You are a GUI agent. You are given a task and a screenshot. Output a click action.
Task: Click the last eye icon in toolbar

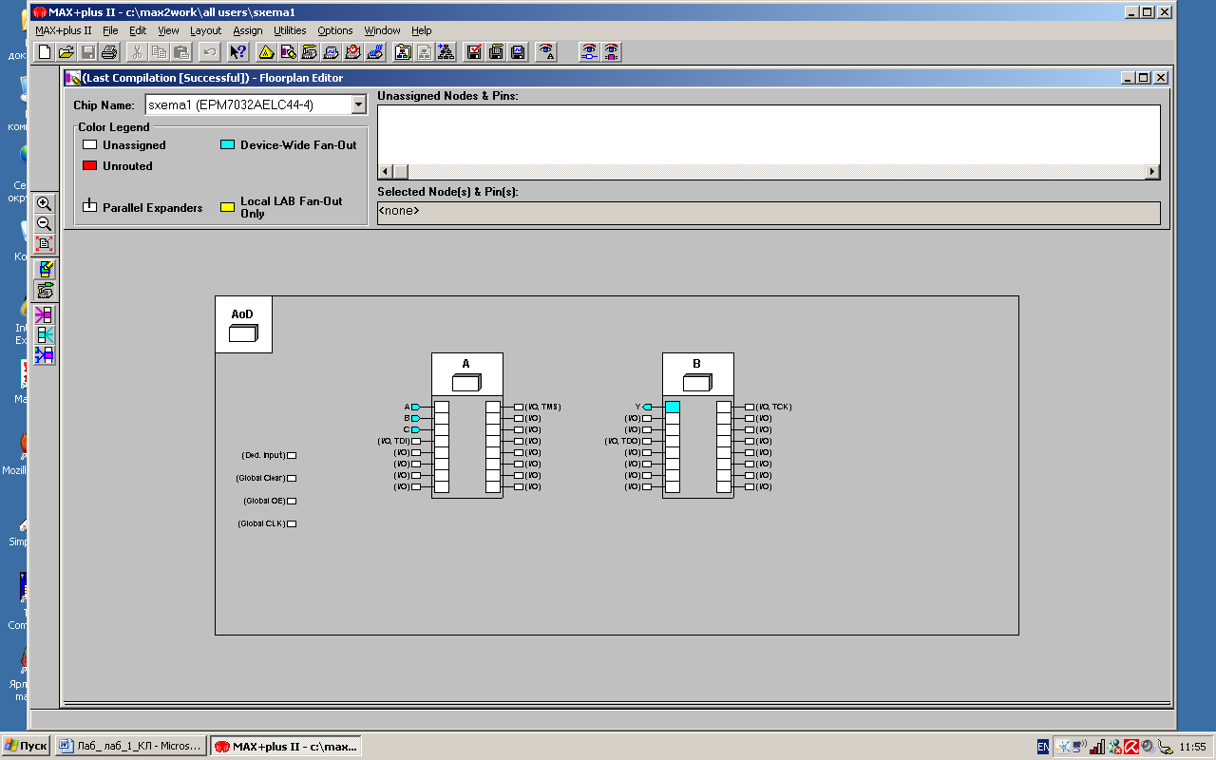pos(612,51)
